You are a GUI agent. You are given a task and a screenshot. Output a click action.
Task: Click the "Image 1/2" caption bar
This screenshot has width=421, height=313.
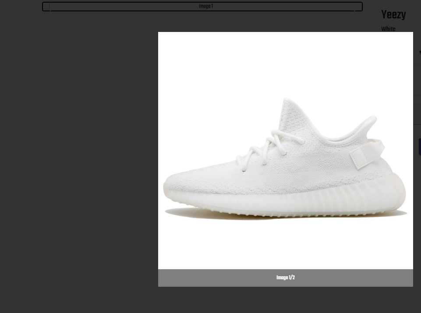(x=285, y=278)
